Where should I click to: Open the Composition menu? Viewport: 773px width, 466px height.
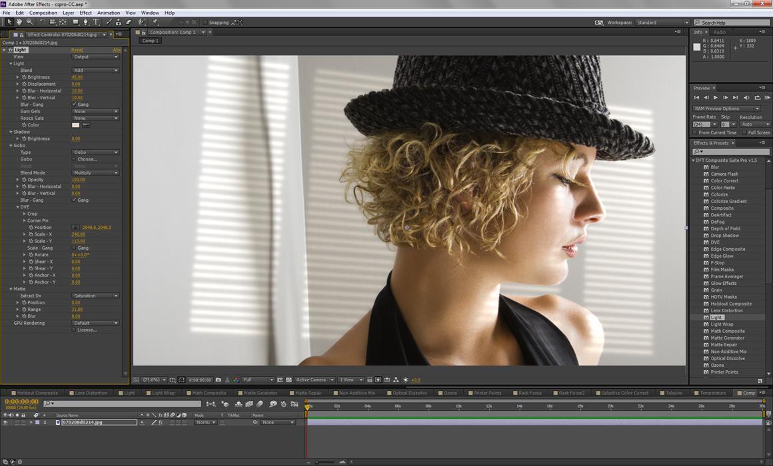[43, 13]
